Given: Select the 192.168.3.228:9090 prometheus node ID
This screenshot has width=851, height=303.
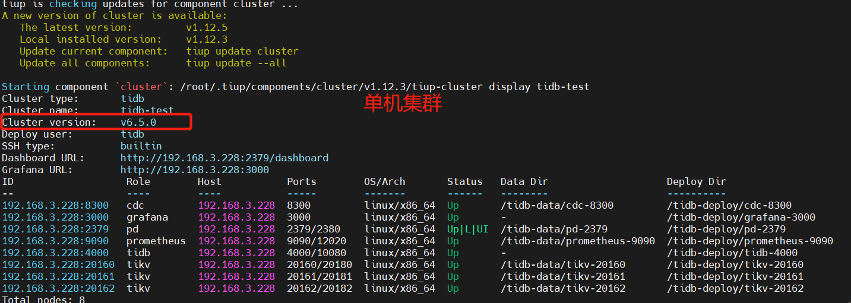Looking at the screenshot, I should 55,241.
